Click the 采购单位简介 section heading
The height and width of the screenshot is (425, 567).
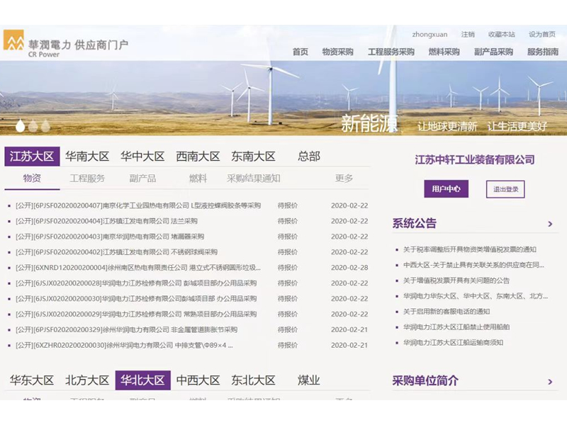[425, 381]
